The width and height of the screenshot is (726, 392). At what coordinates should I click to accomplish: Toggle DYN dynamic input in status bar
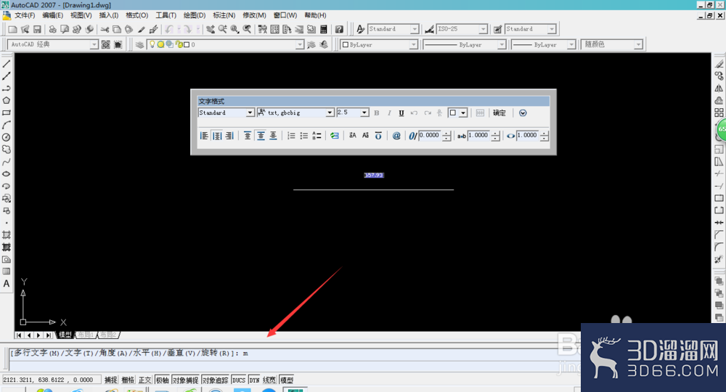pyautogui.click(x=254, y=380)
